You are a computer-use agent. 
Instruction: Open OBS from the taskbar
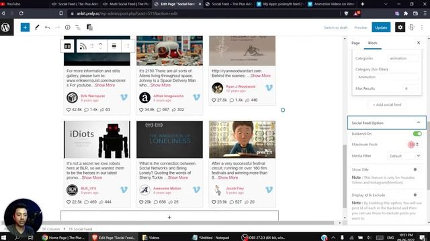(x=264, y=238)
